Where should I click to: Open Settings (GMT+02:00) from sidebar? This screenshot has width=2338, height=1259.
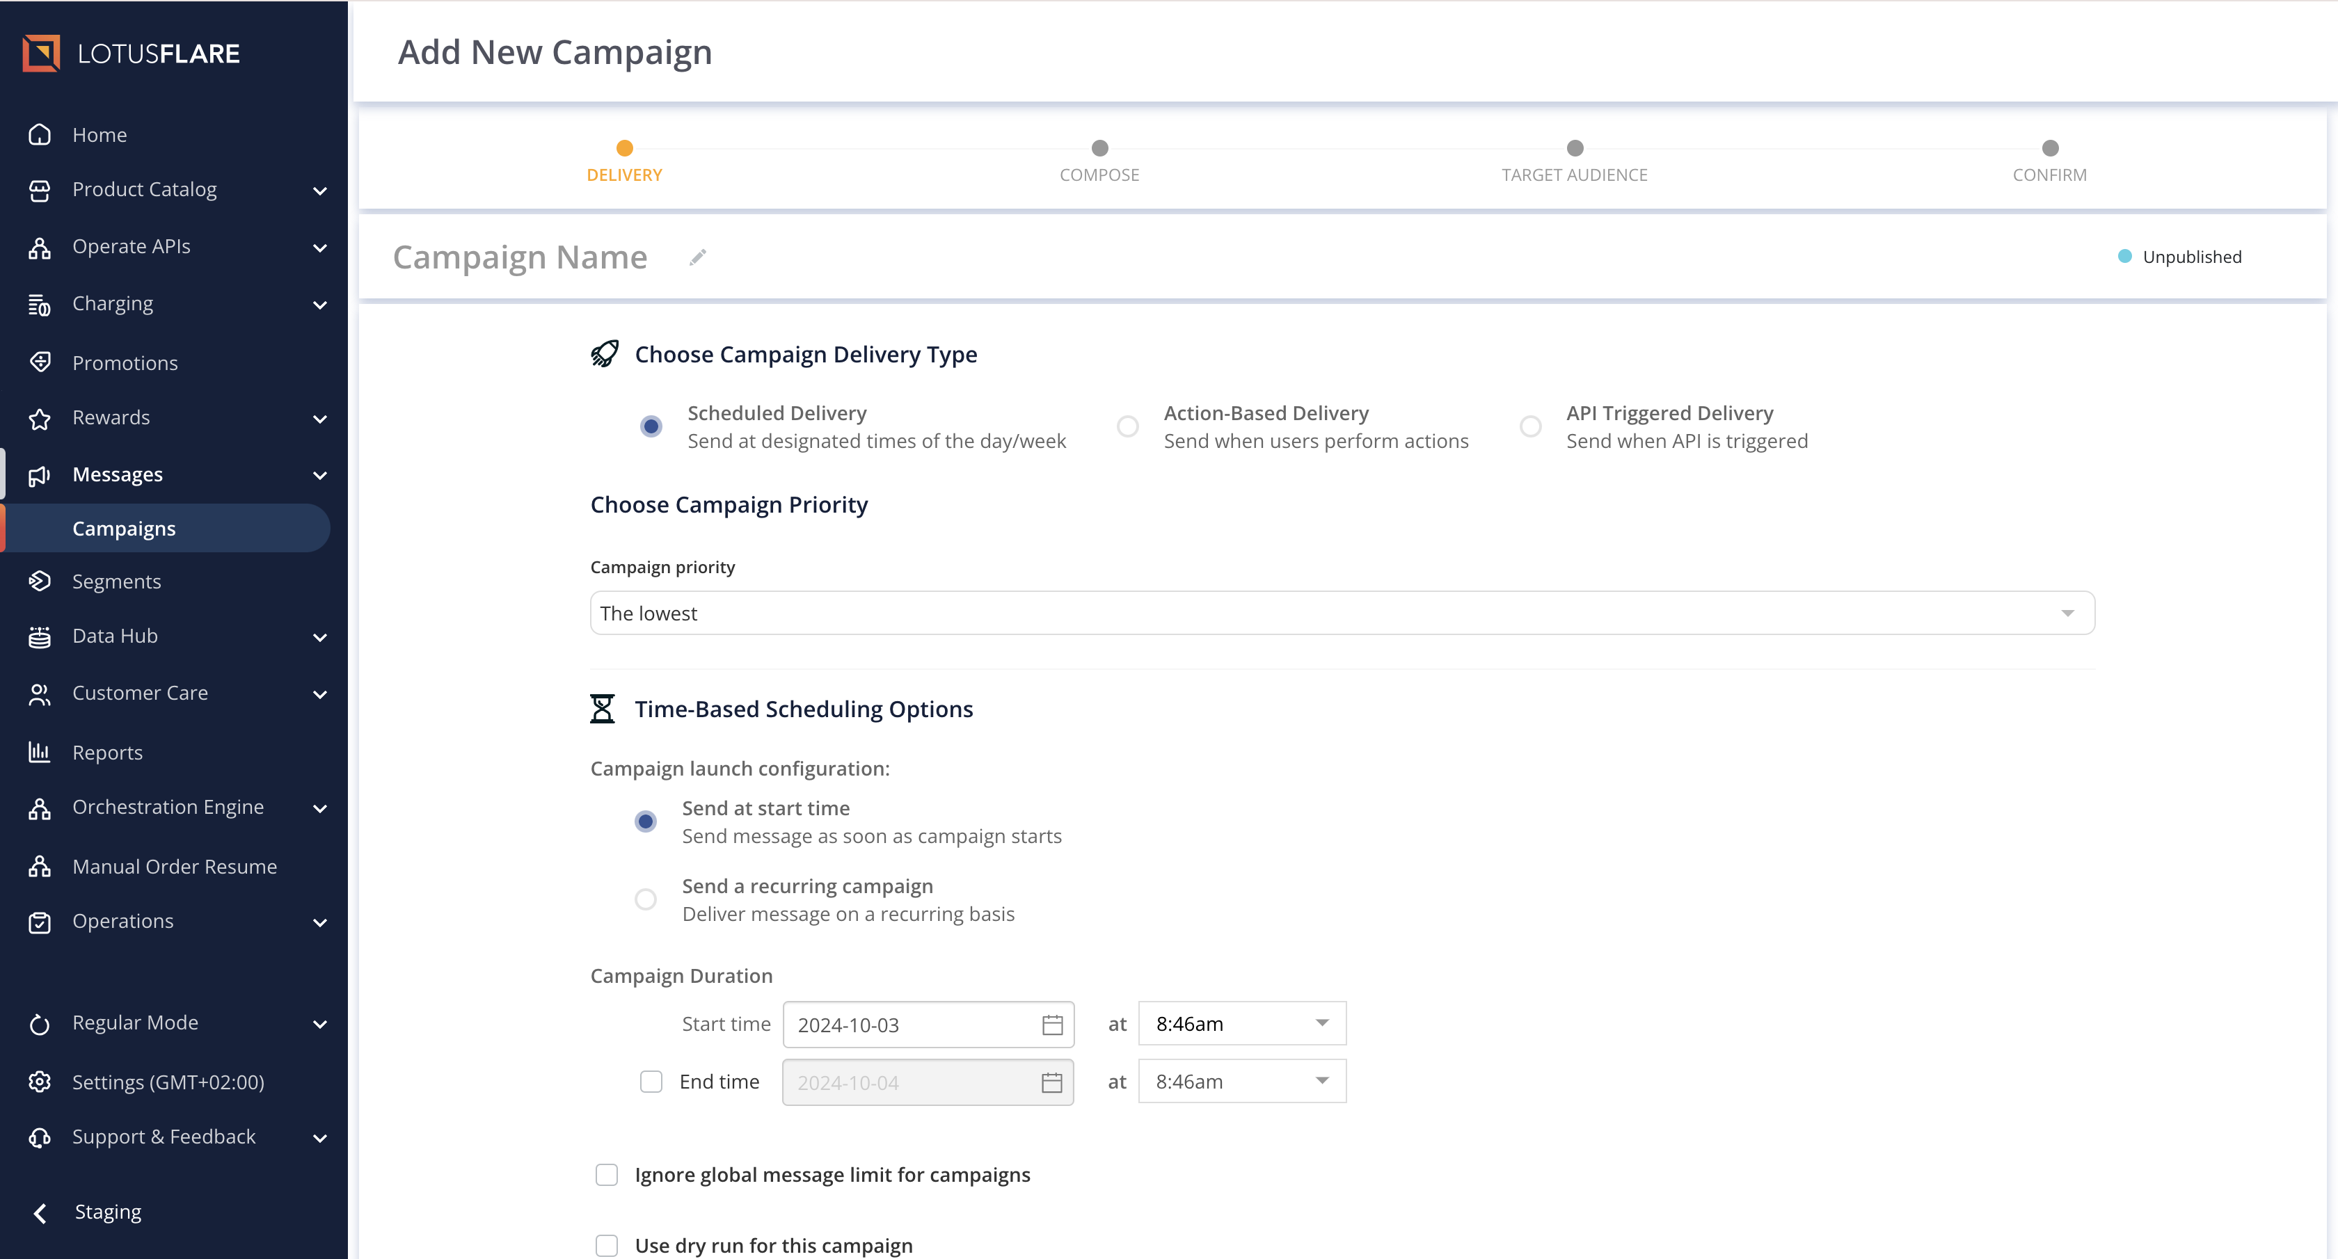pos(168,1081)
